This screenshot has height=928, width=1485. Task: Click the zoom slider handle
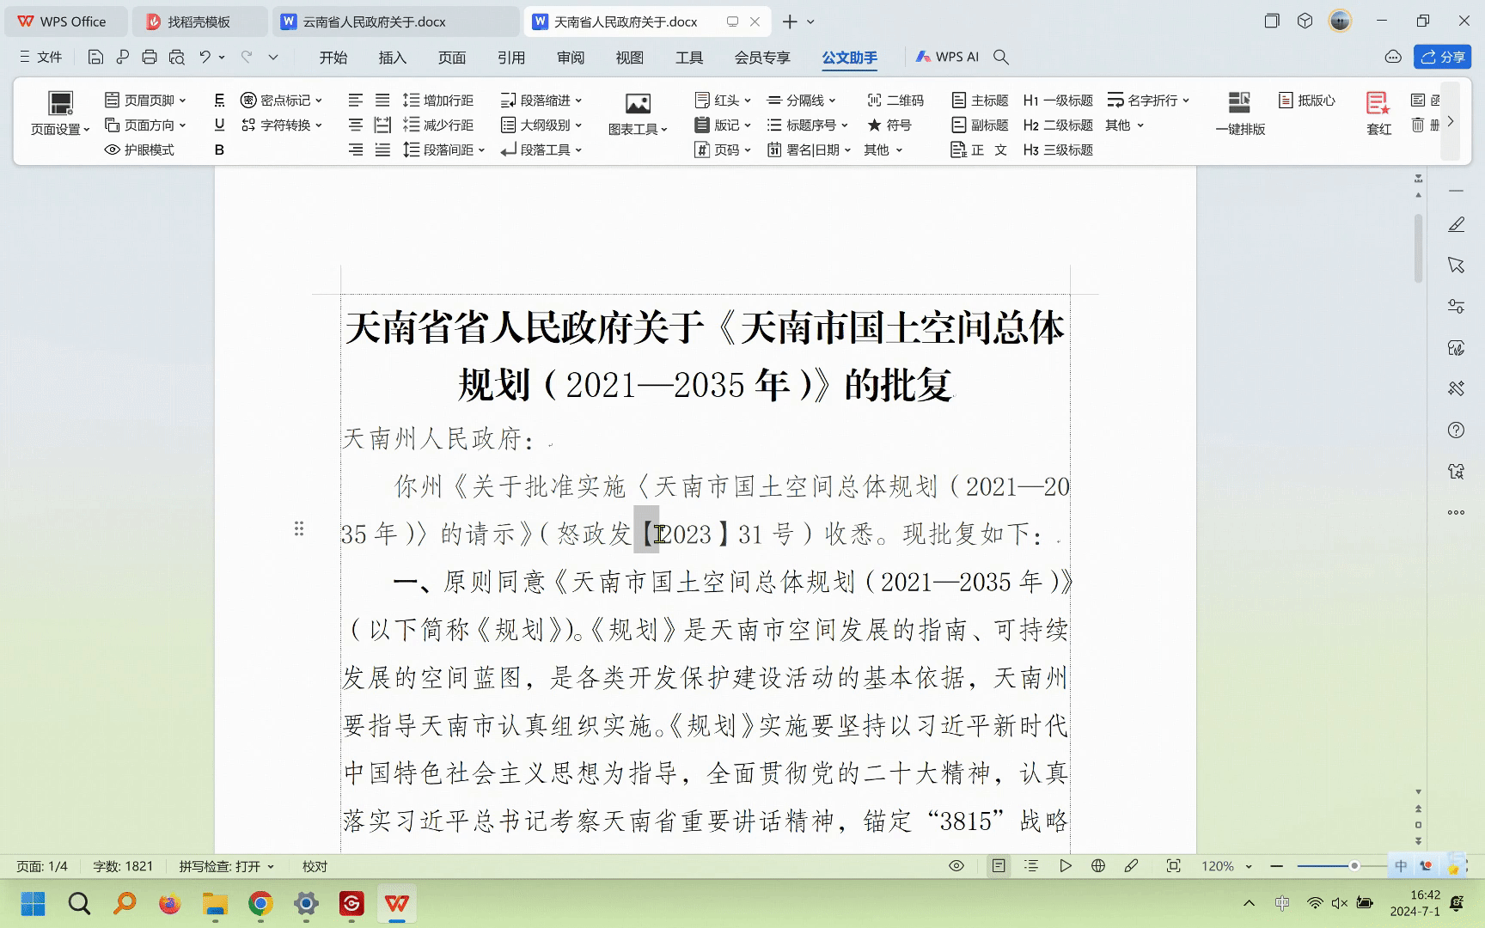[x=1354, y=866]
